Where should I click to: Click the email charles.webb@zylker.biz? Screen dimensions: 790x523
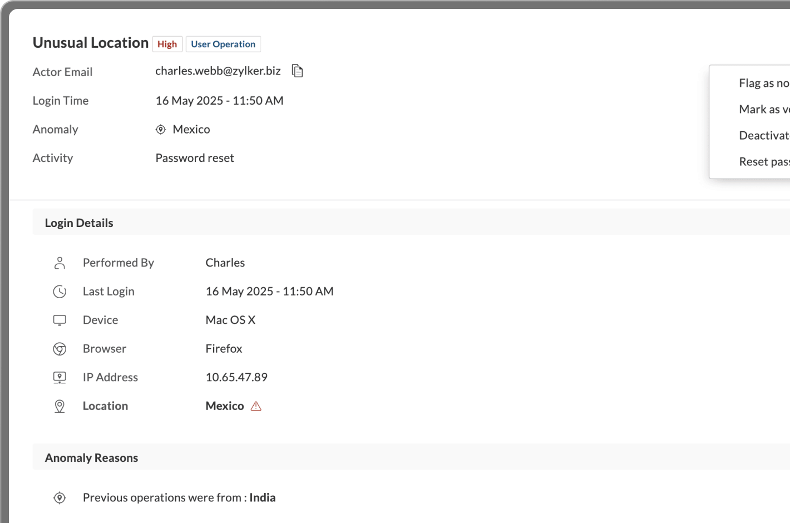(x=218, y=71)
